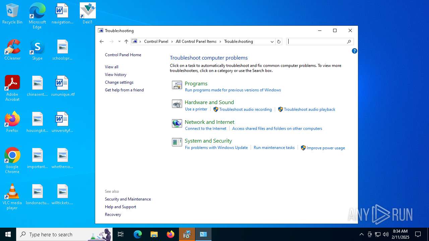
Task: Open View history in the sidebar
Action: pyautogui.click(x=116, y=75)
